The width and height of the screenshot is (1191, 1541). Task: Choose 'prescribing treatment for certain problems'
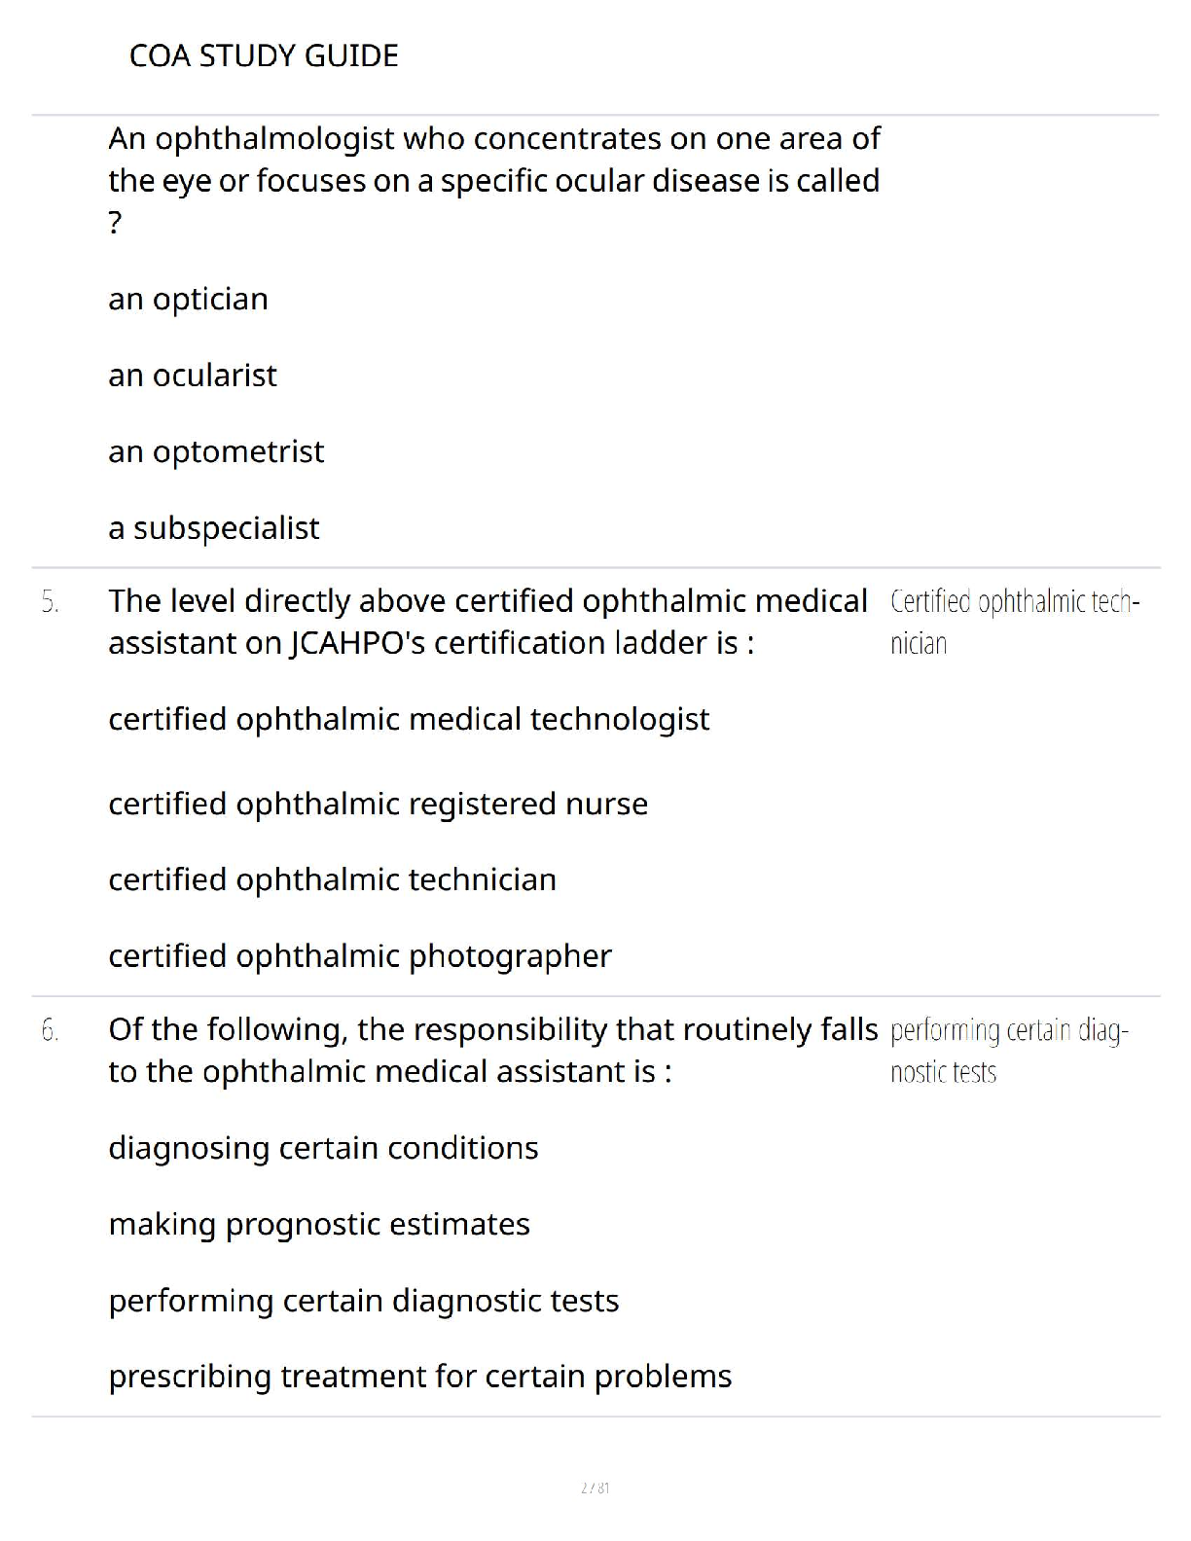[x=420, y=1377]
